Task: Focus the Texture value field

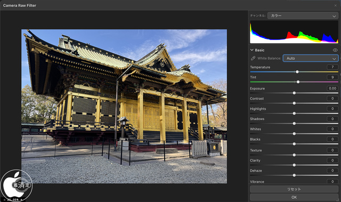Action: (x=332, y=150)
